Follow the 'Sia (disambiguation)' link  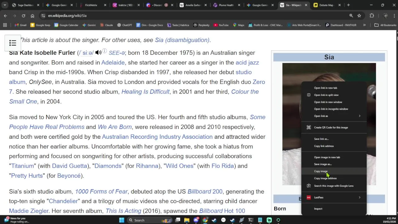(182, 40)
